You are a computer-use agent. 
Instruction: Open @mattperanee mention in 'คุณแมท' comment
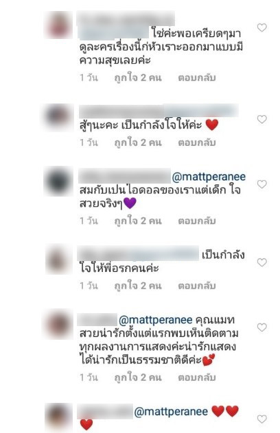coord(156,320)
